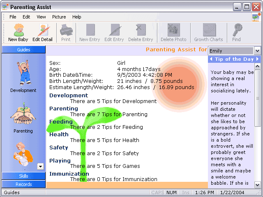Click 'There are 2 Tips for Feeding'
Screen dimensions: 263x197
[x=106, y=127]
